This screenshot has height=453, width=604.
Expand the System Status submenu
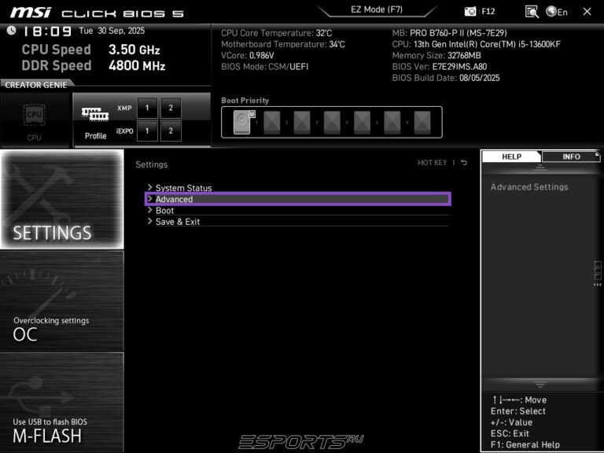183,188
